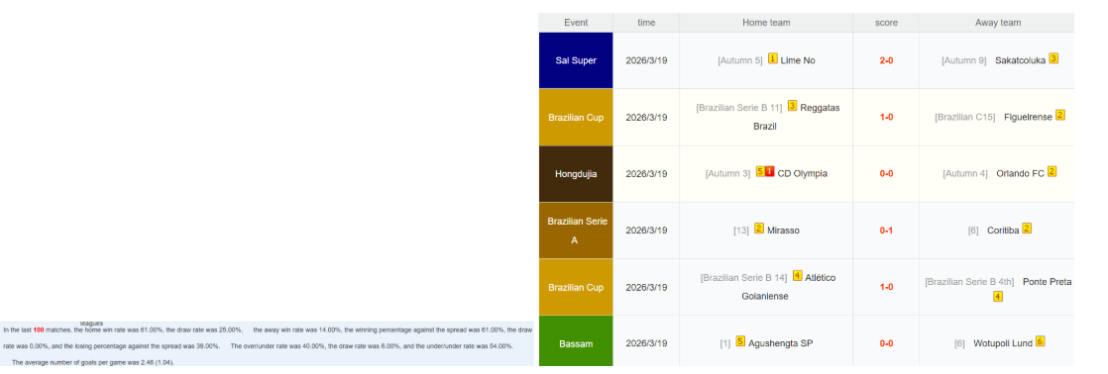Click CD Olympia's red card badge
The width and height of the screenshot is (1108, 374).
pyautogui.click(x=769, y=171)
